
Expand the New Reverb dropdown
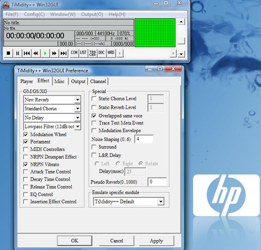coord(77,100)
